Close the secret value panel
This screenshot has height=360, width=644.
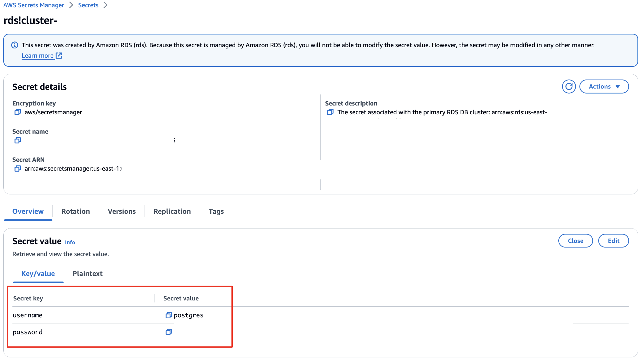[x=575, y=241]
